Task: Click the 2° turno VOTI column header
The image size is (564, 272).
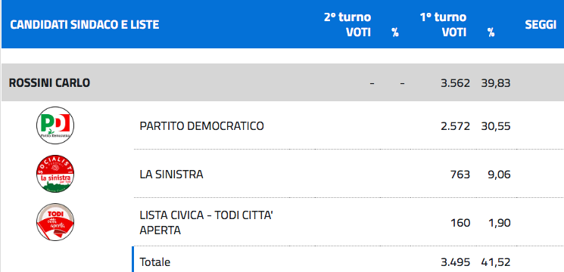Action: point(347,25)
